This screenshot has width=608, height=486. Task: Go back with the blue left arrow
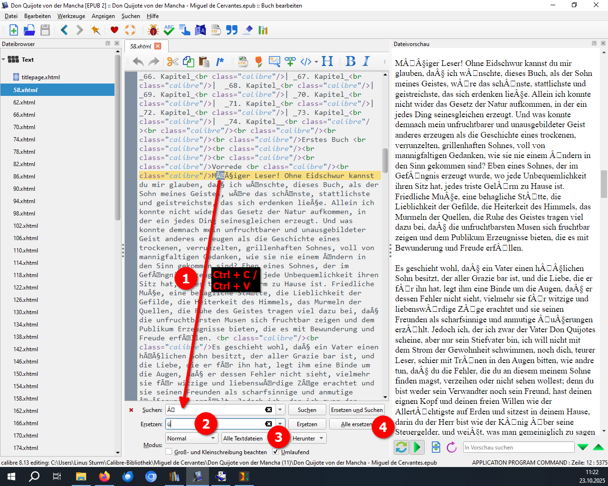click(64, 30)
